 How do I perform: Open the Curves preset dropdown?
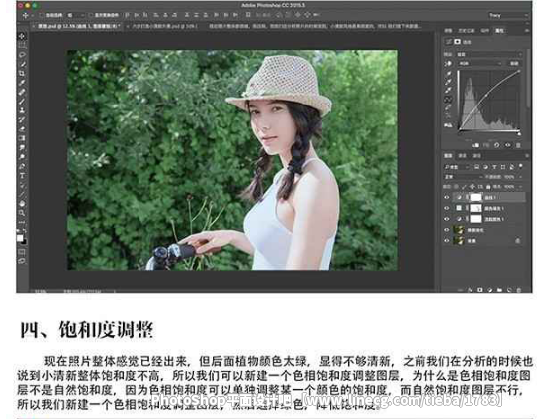point(489,54)
